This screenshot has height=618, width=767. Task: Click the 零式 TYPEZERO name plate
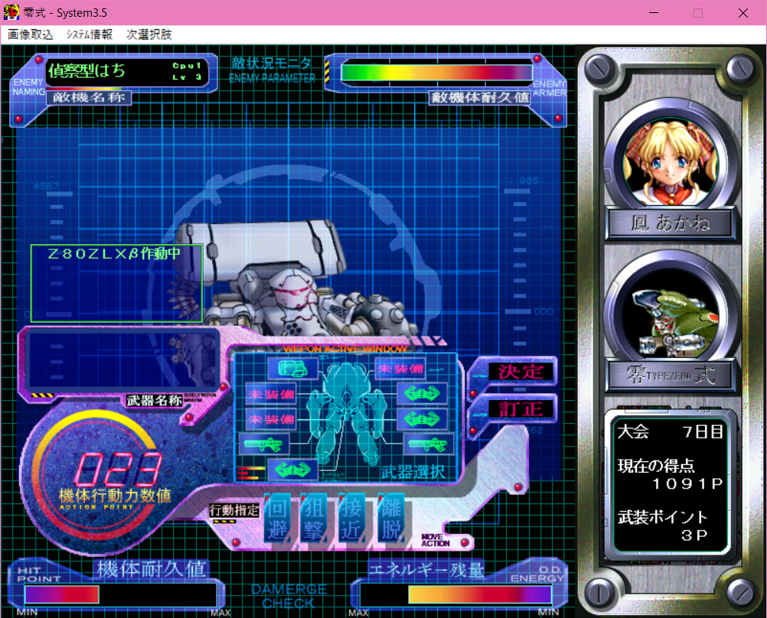pos(670,375)
